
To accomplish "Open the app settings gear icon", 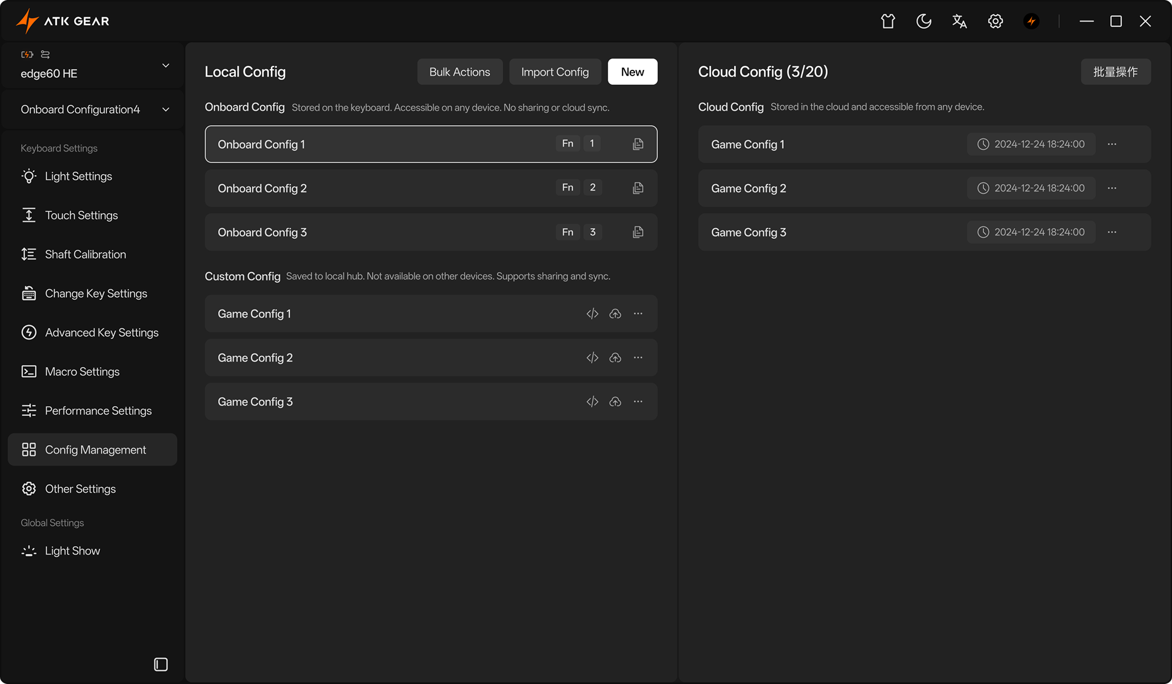I will pos(996,21).
